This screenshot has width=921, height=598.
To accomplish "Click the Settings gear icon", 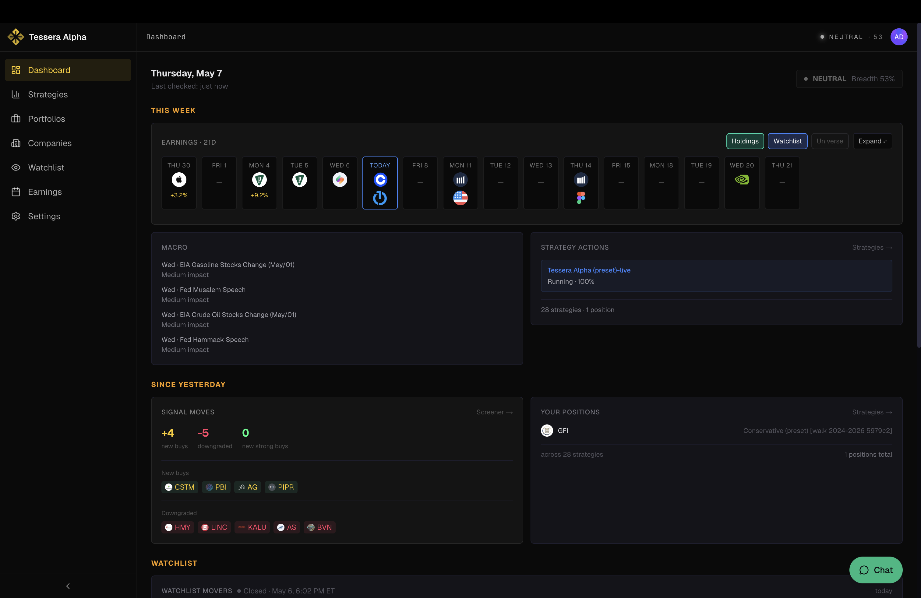I will pos(16,216).
